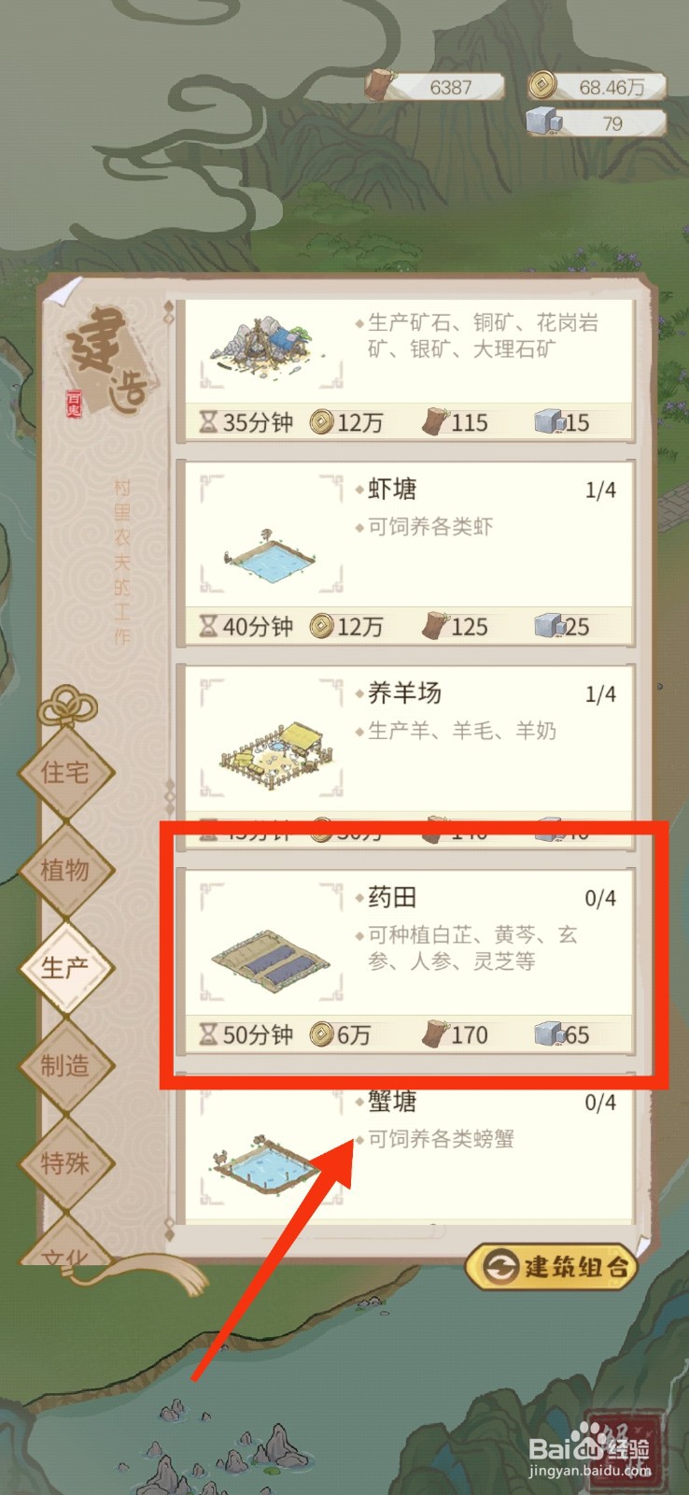Choose the 蟹塘 building entry
This screenshot has height=1495, width=689.
(405, 1148)
